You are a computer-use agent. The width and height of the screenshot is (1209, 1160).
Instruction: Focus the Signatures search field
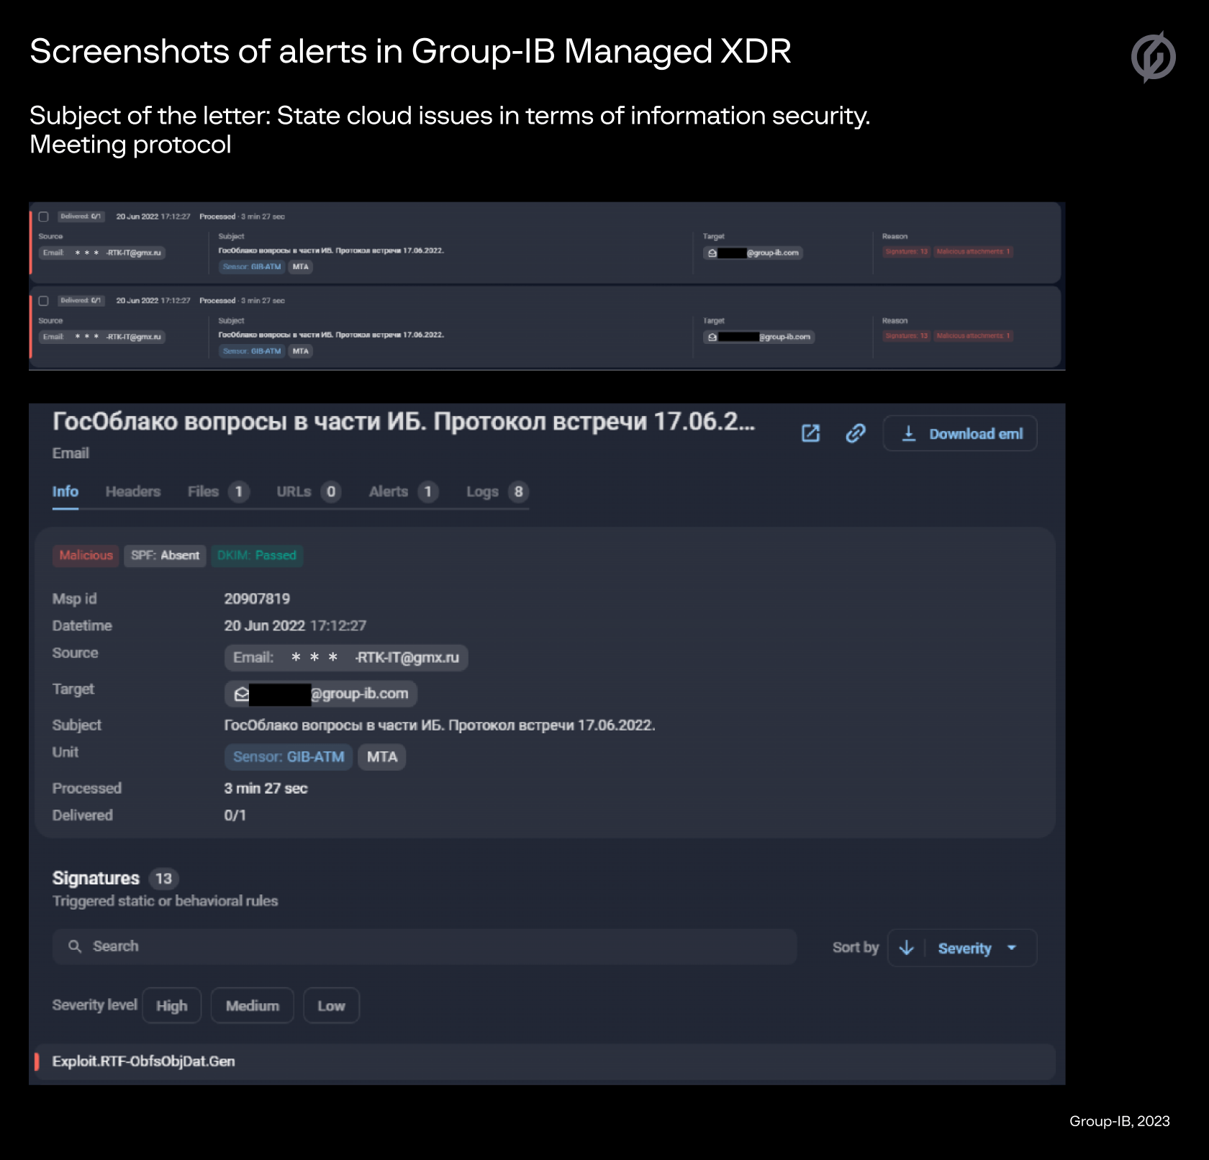[425, 946]
